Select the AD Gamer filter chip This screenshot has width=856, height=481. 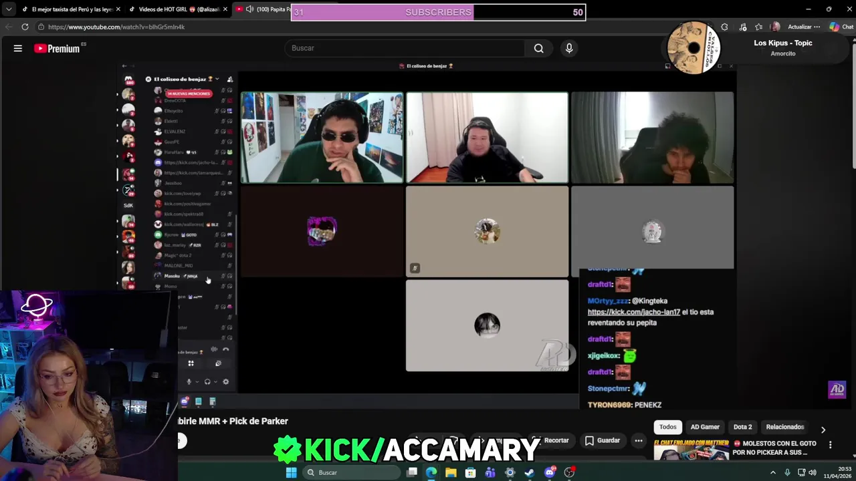pyautogui.click(x=705, y=427)
